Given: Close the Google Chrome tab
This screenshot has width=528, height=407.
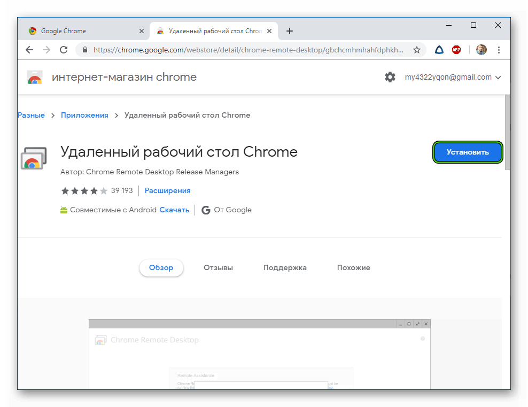Looking at the screenshot, I should pos(142,31).
